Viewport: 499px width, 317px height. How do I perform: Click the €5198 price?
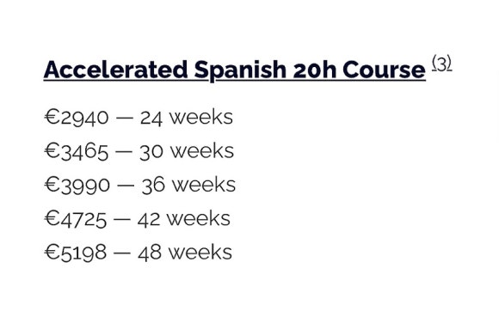[x=76, y=253]
